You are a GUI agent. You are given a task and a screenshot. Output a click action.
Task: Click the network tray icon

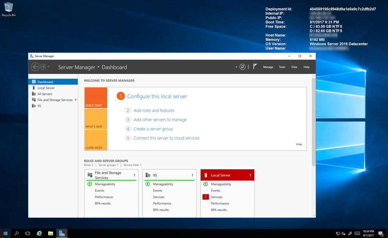coord(338,233)
